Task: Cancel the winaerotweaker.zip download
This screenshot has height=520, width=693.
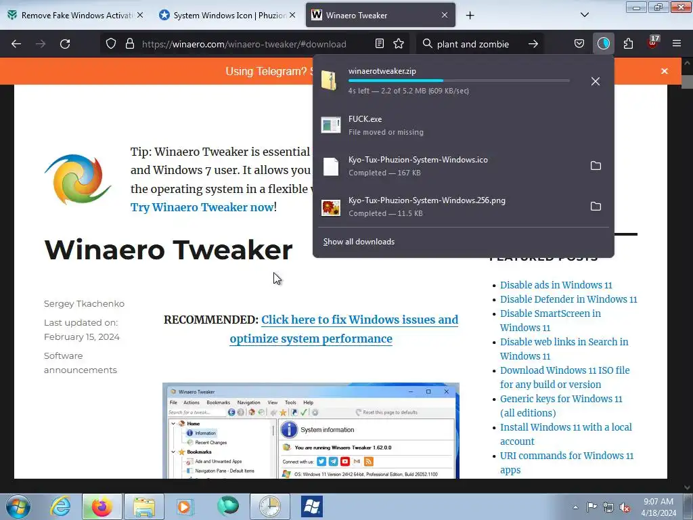Action: (596, 81)
